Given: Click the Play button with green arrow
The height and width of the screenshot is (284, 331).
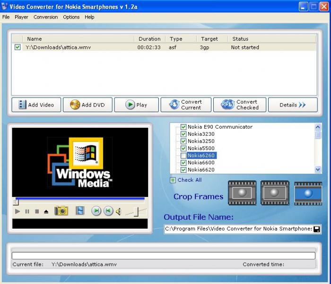Looking at the screenshot, I should pos(136,105).
